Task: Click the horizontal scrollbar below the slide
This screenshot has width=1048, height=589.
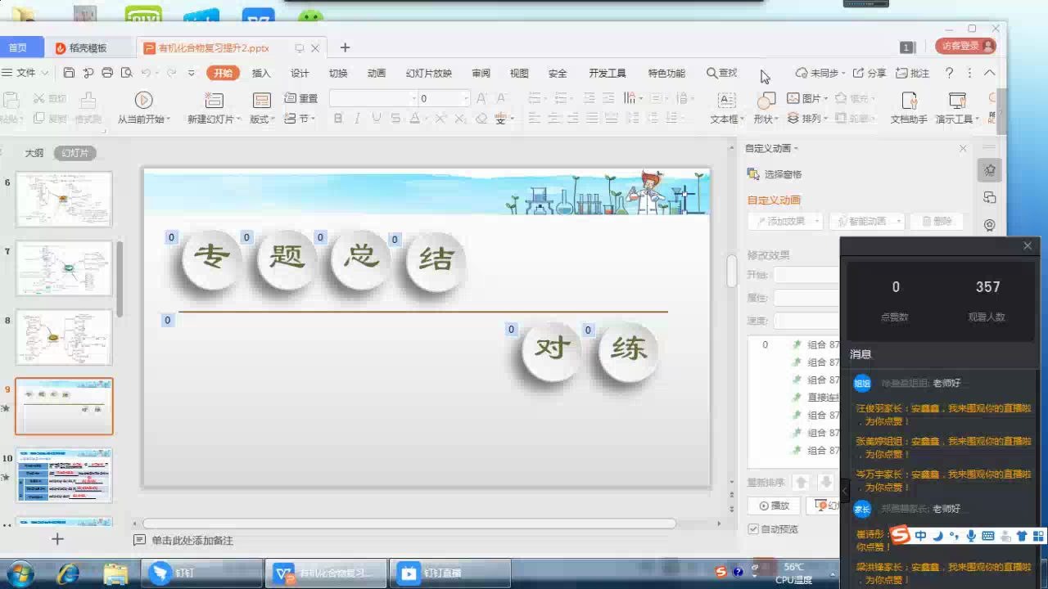Action: pyautogui.click(x=409, y=524)
